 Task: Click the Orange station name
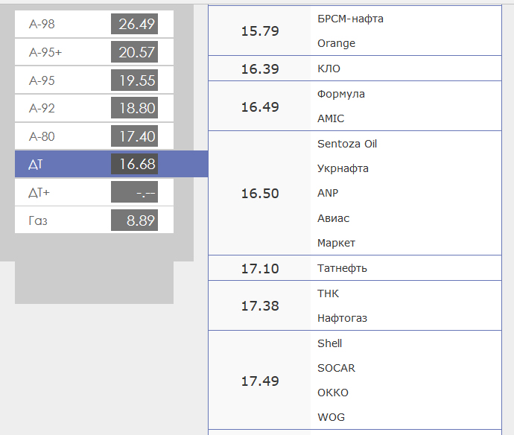(336, 43)
